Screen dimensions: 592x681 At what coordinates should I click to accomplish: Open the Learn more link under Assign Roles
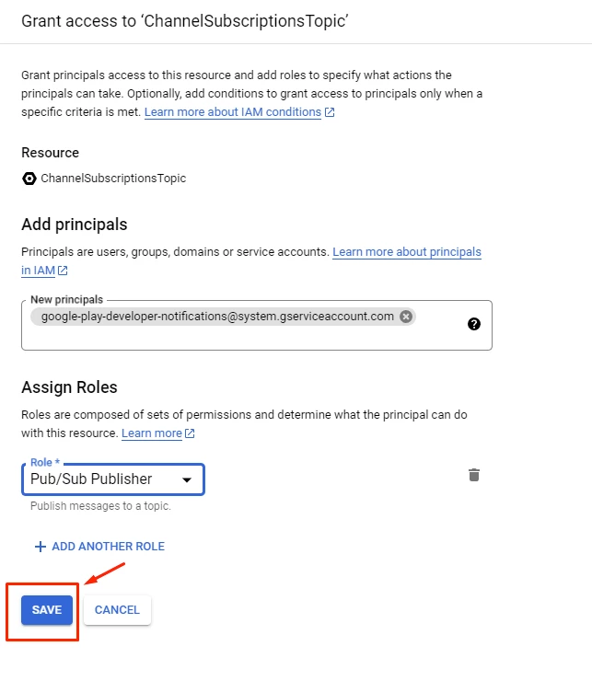pyautogui.click(x=152, y=433)
